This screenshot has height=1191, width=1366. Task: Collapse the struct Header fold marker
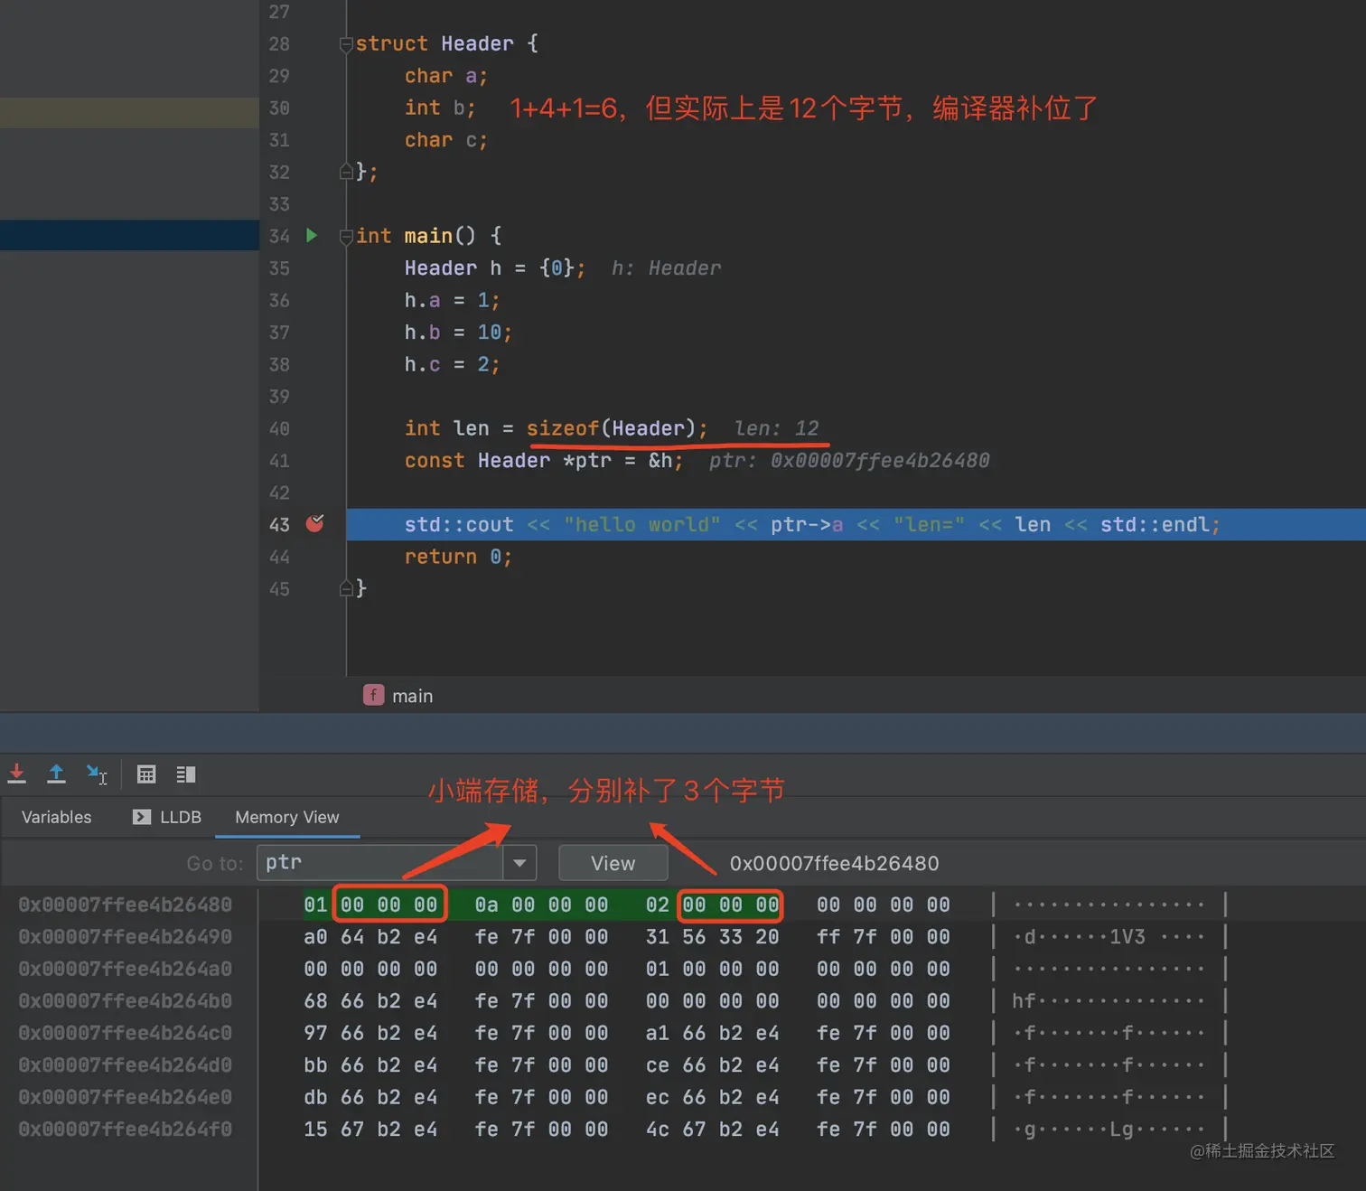346,43
